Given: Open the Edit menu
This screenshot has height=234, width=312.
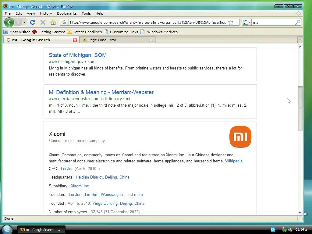Looking at the screenshot, I should 19,13.
